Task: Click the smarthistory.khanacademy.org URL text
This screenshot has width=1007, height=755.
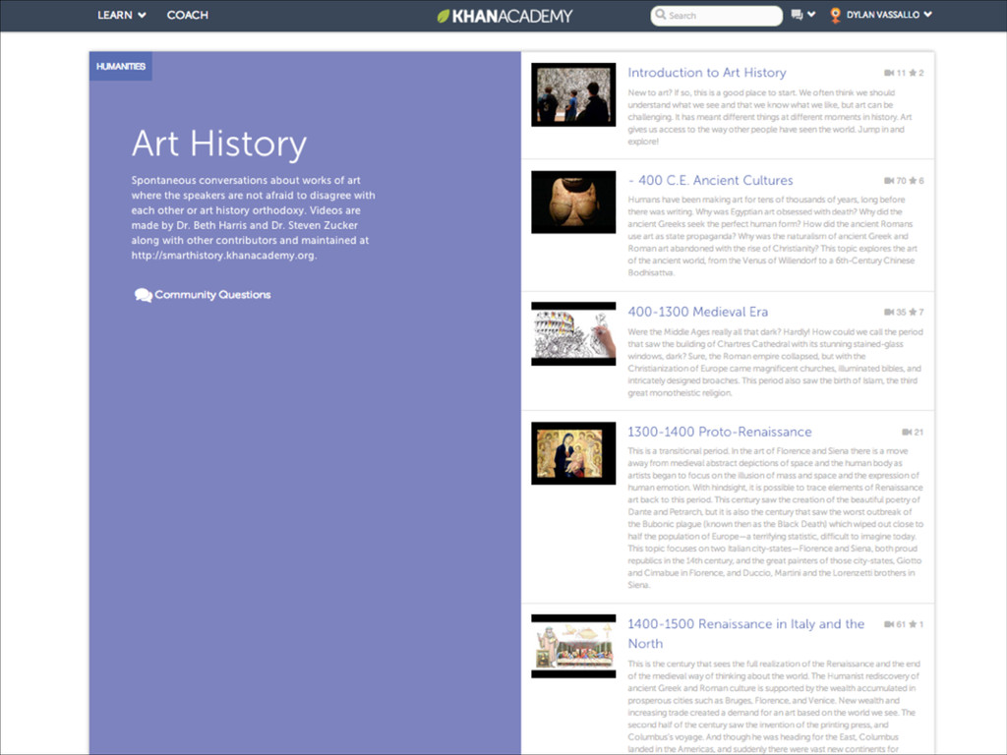Action: [223, 256]
